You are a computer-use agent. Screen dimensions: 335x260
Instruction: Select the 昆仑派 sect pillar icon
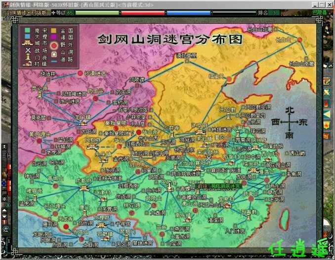pyautogui.click(x=40, y=94)
